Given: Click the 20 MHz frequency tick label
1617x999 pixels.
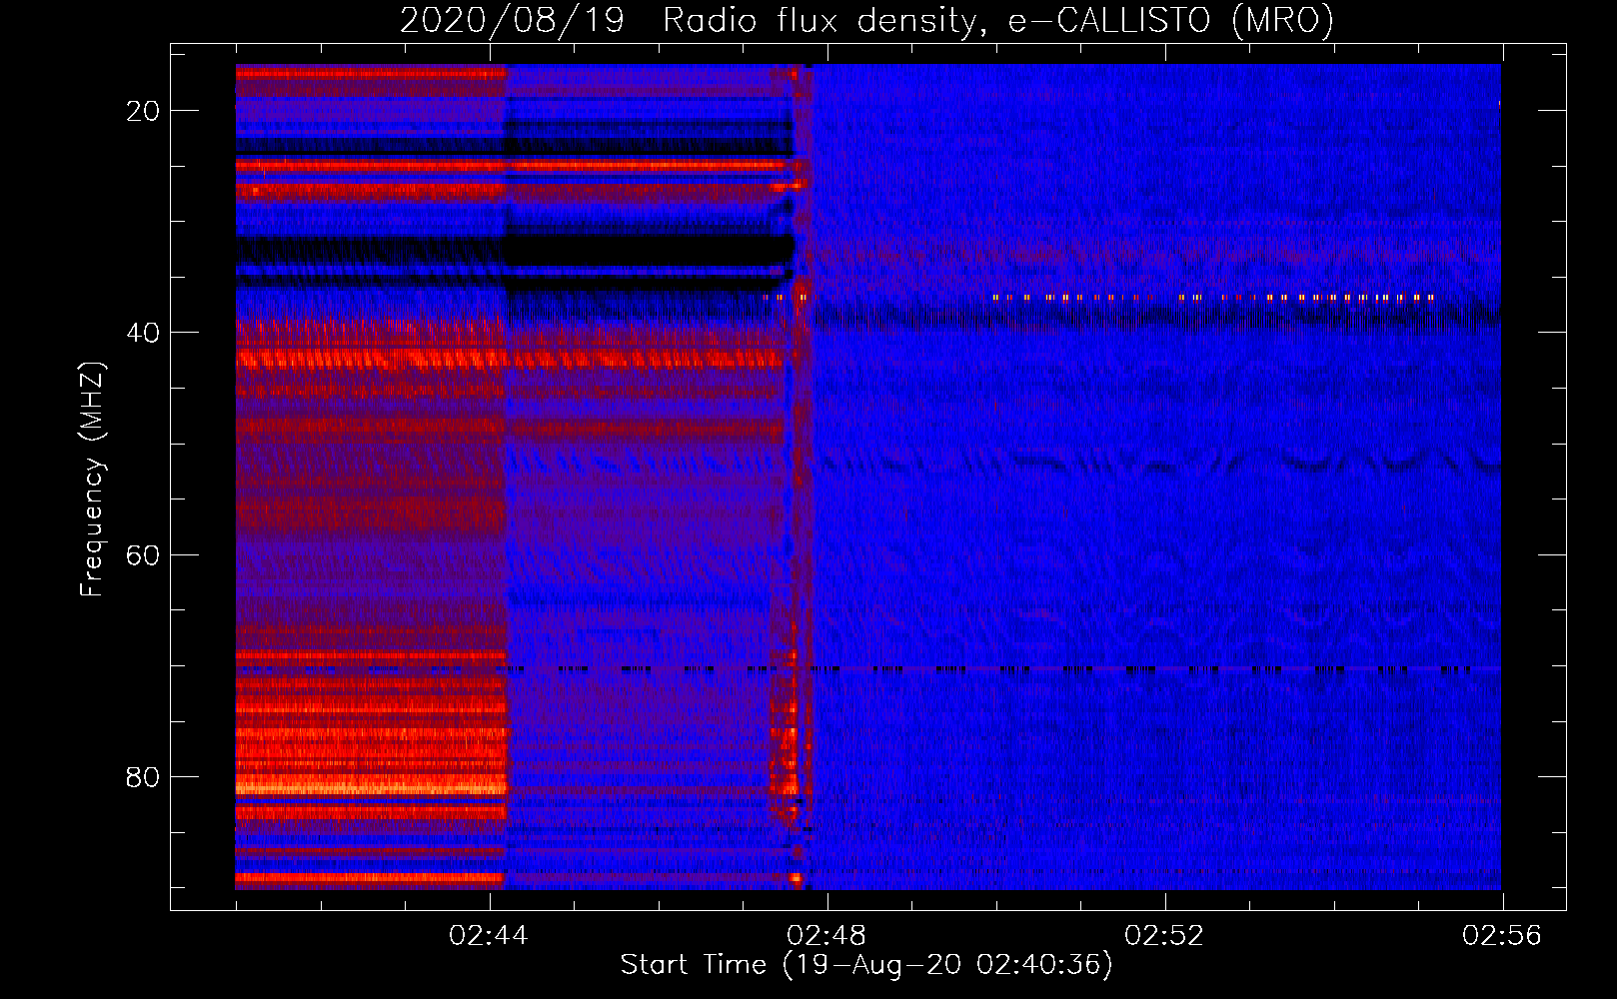Looking at the screenshot, I should pos(143,111).
